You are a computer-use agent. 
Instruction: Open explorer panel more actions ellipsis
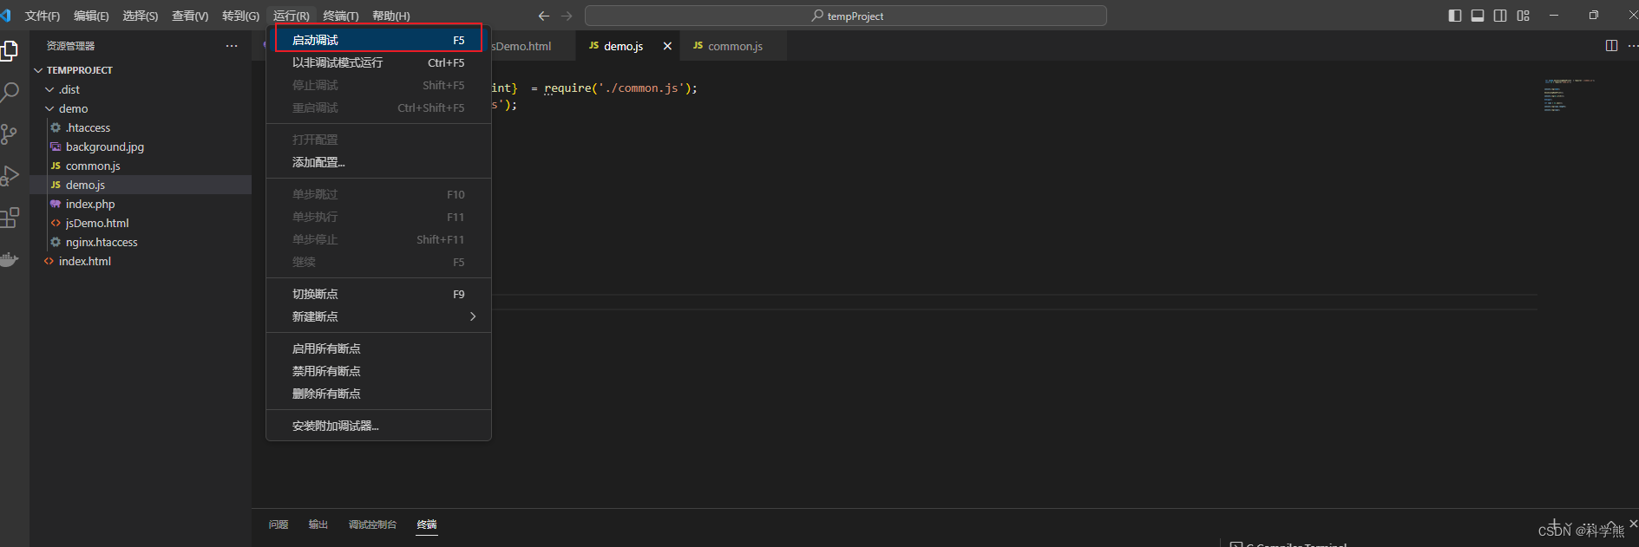point(232,46)
